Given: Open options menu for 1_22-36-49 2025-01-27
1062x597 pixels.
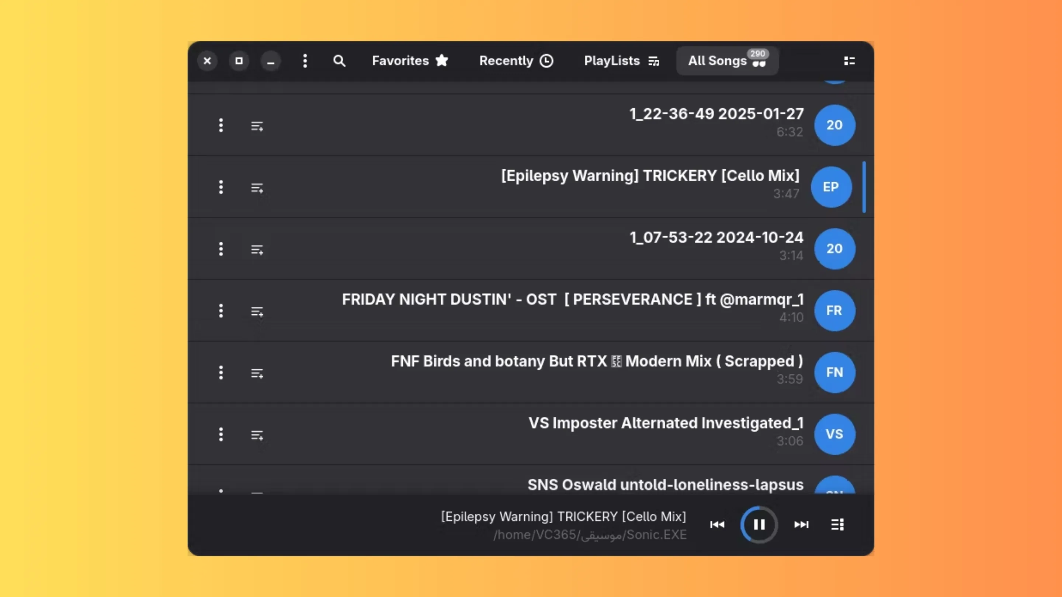Looking at the screenshot, I should point(221,125).
